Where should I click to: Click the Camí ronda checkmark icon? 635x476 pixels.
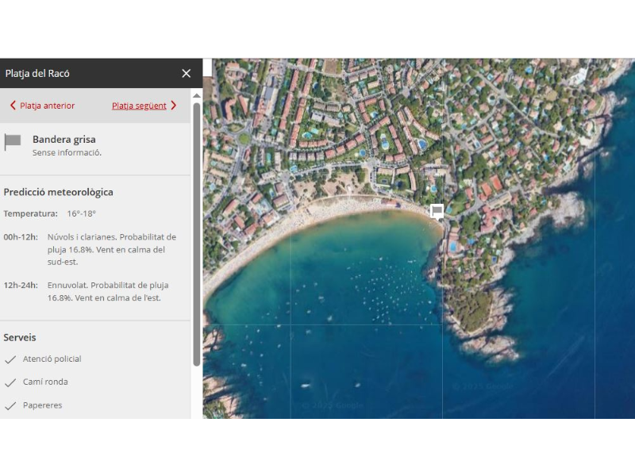10,382
